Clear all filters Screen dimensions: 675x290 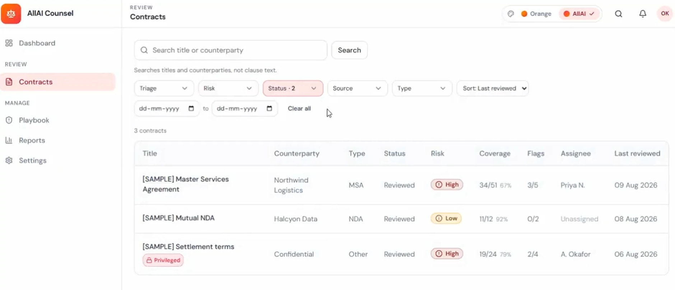click(299, 108)
